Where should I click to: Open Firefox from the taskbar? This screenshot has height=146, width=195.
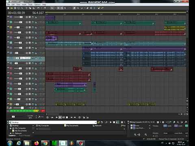(36, 143)
